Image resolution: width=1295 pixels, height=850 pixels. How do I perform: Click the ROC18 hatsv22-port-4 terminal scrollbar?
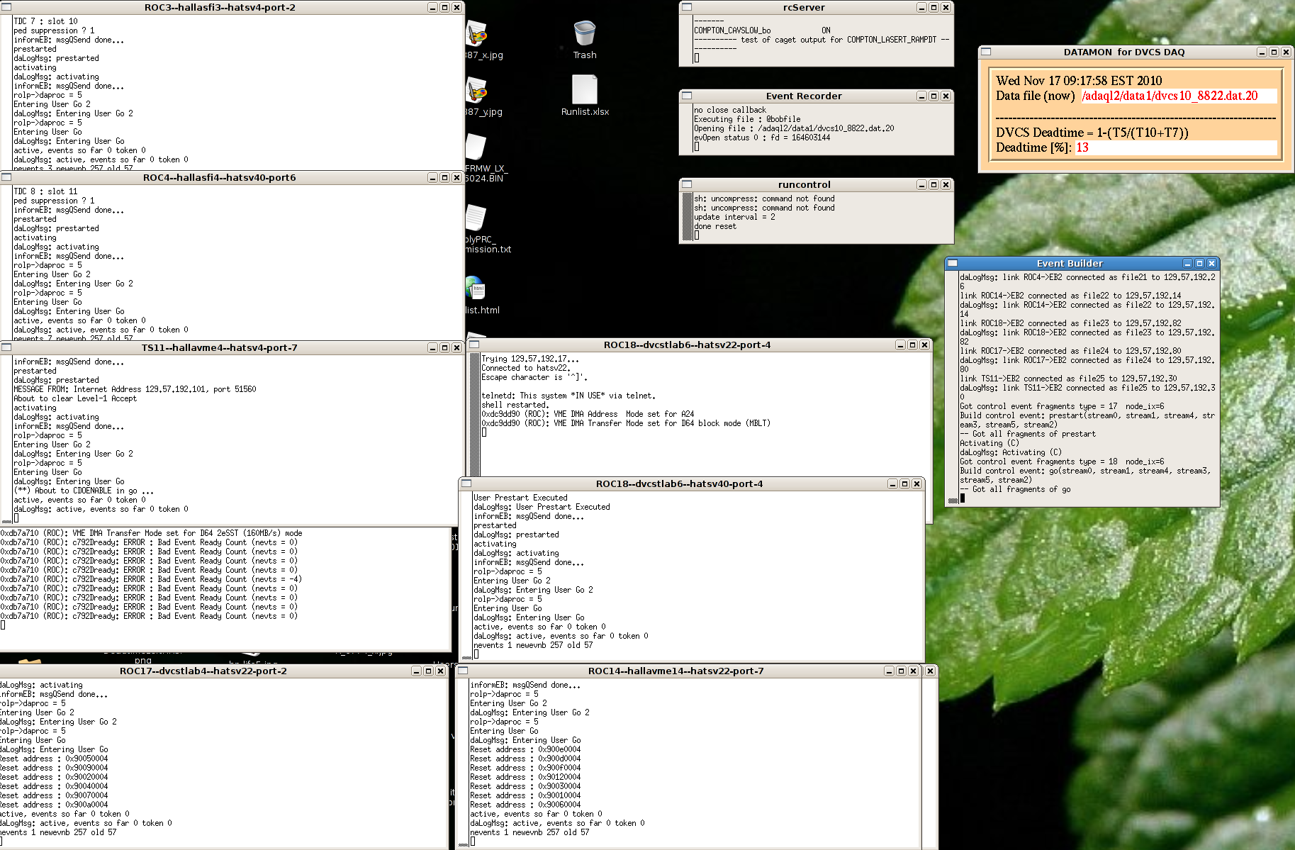click(475, 415)
